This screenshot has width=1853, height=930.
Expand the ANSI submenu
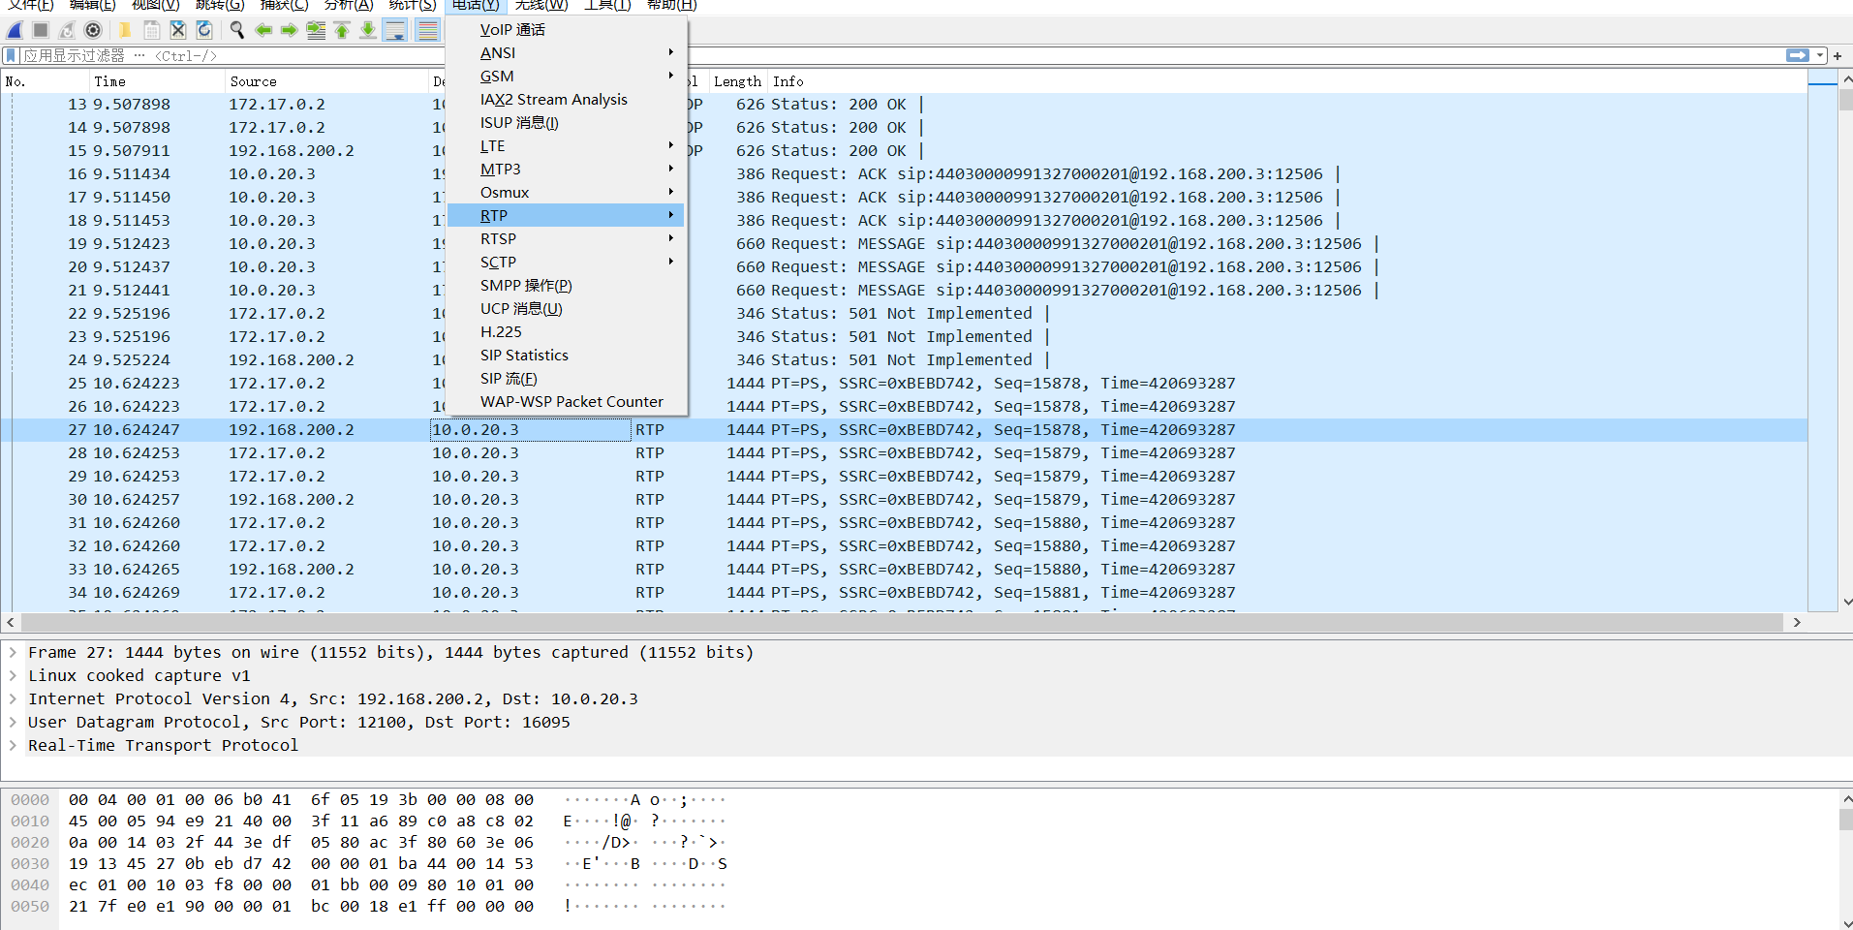566,53
